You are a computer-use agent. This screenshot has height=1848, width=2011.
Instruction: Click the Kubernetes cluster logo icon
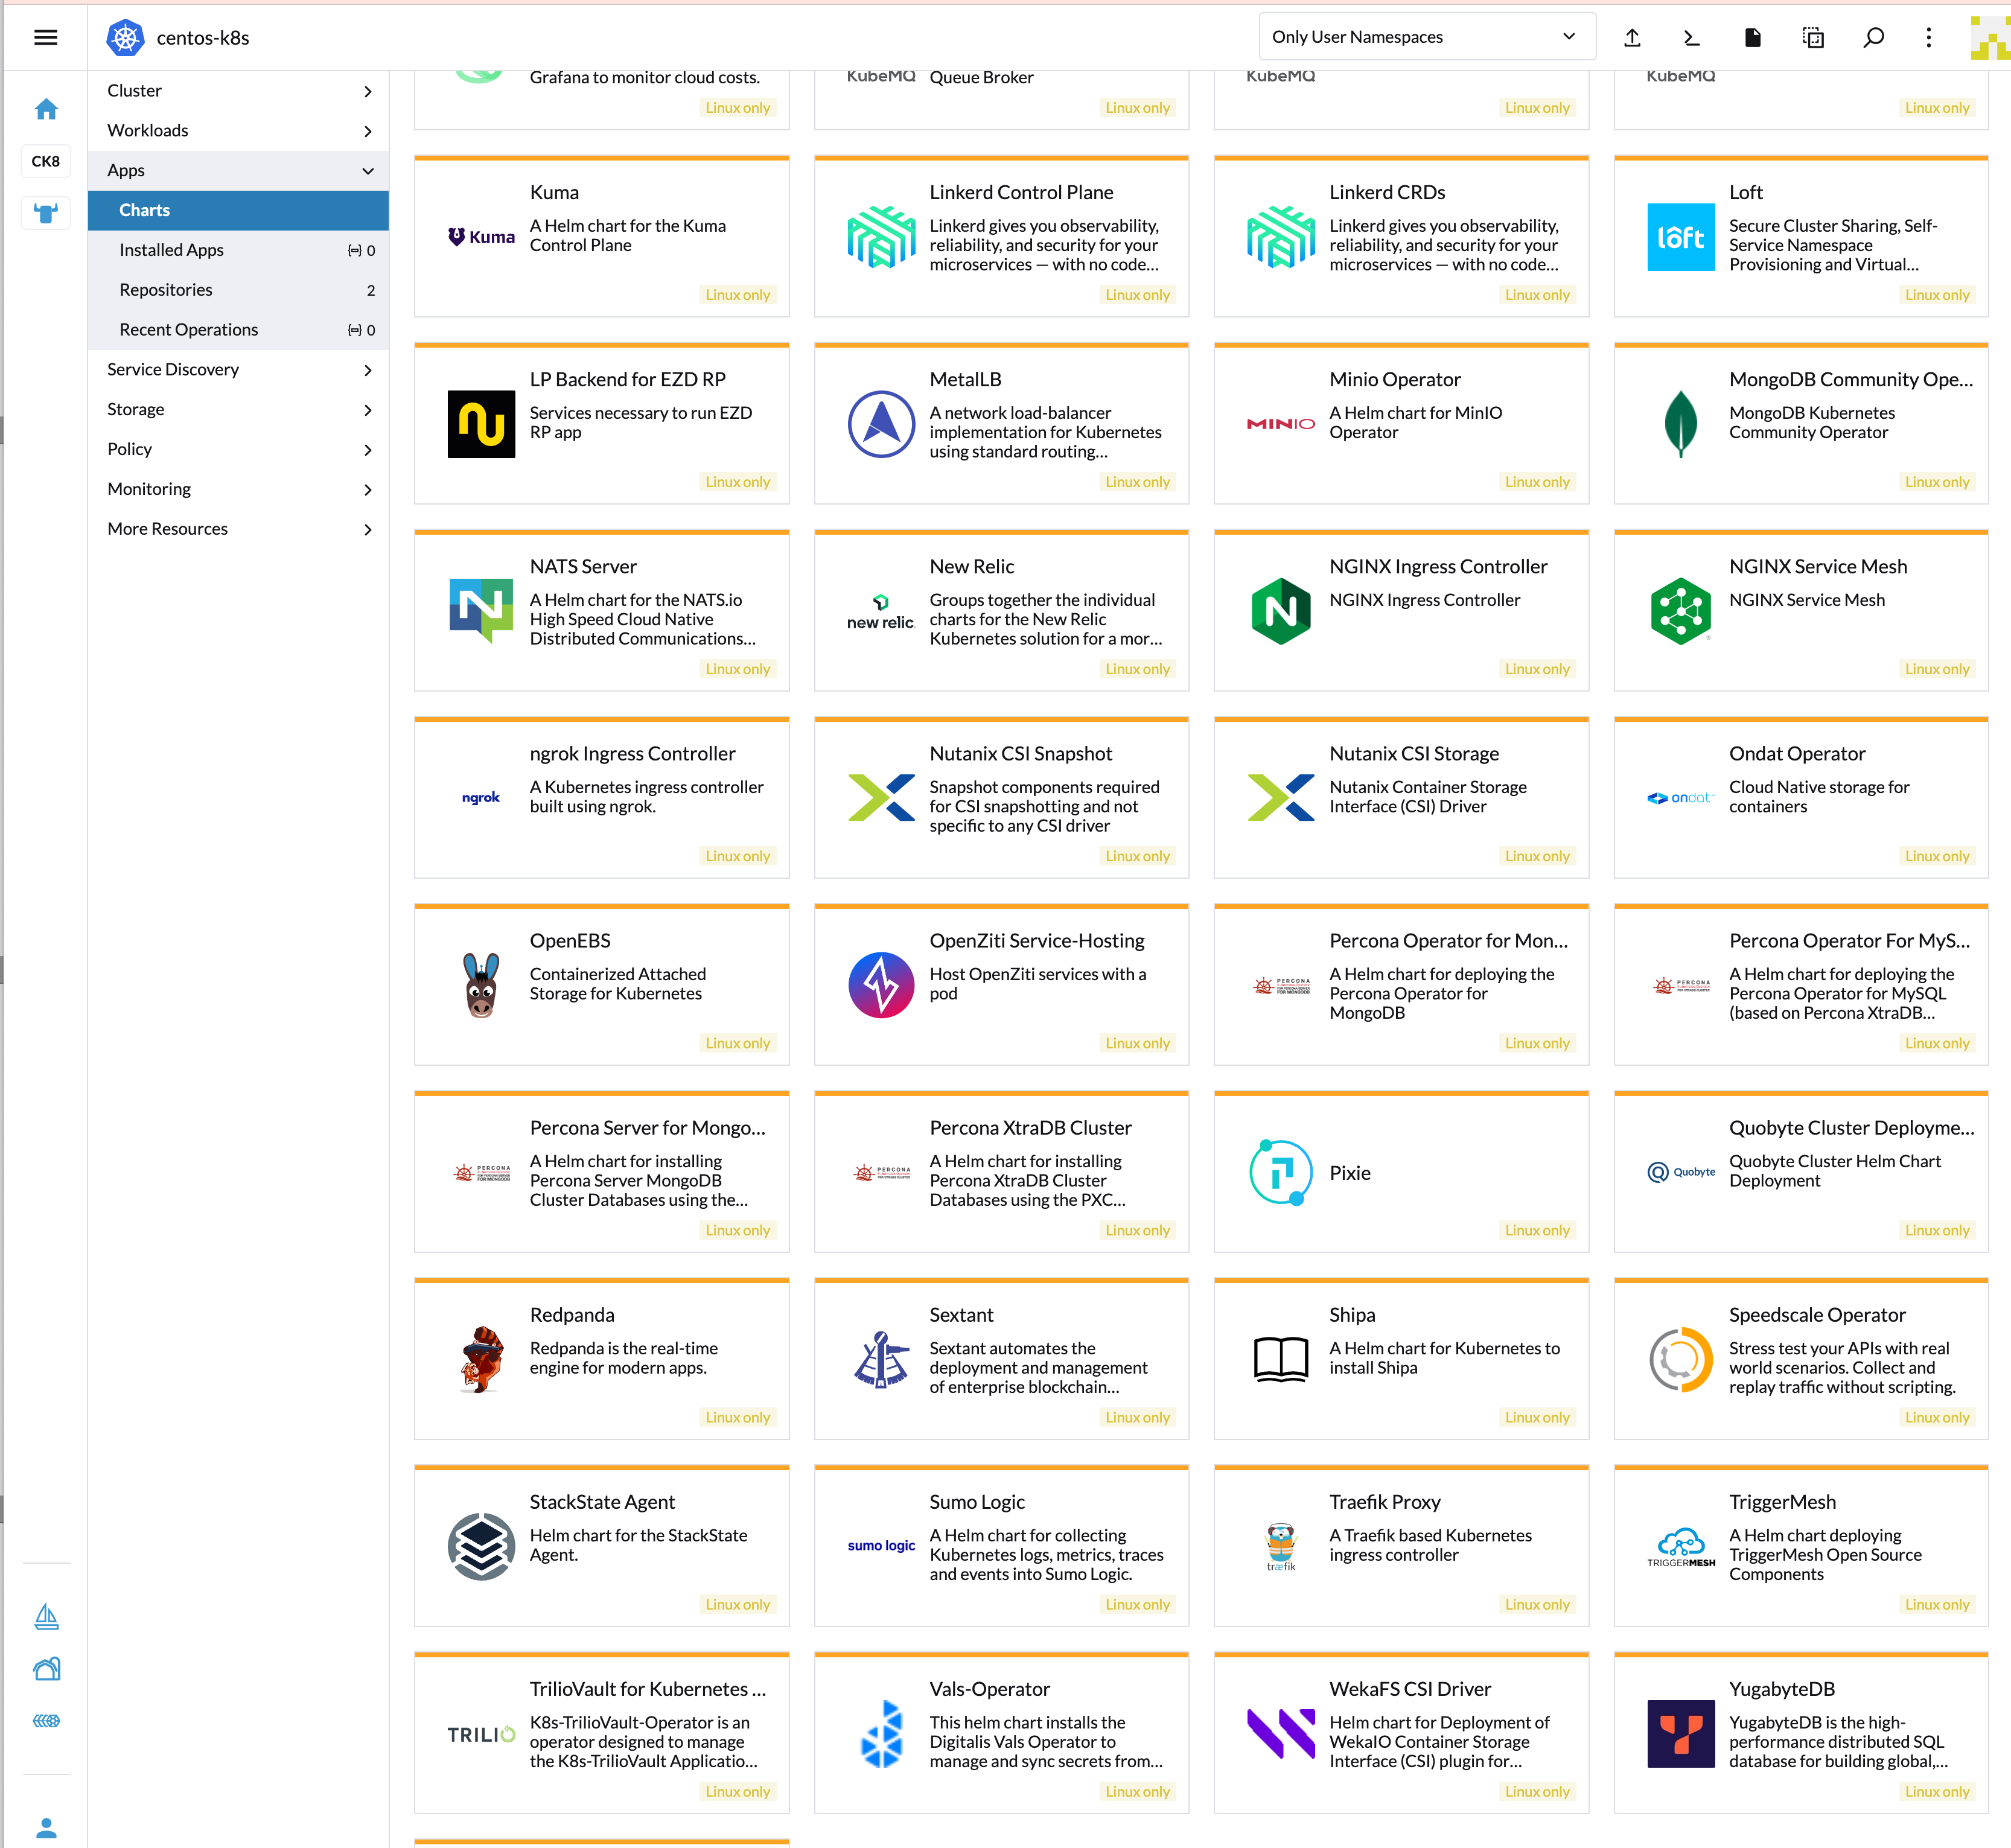click(126, 38)
